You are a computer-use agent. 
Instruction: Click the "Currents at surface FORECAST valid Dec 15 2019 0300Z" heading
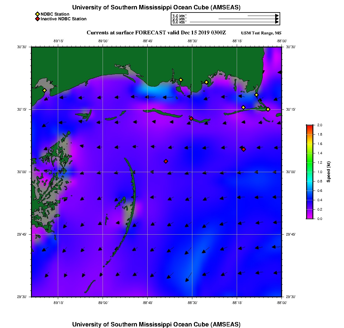156,33
